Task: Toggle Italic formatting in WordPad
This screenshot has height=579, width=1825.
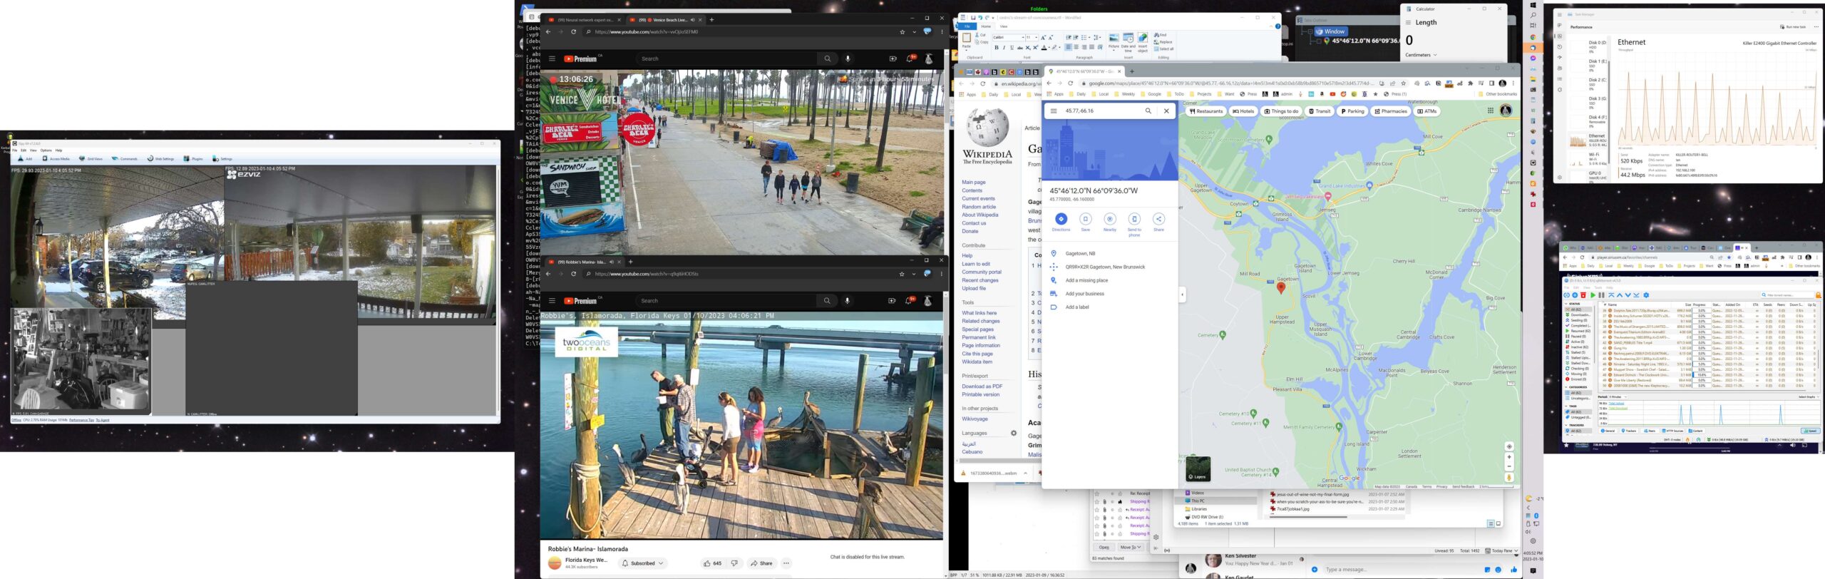Action: [x=1004, y=48]
